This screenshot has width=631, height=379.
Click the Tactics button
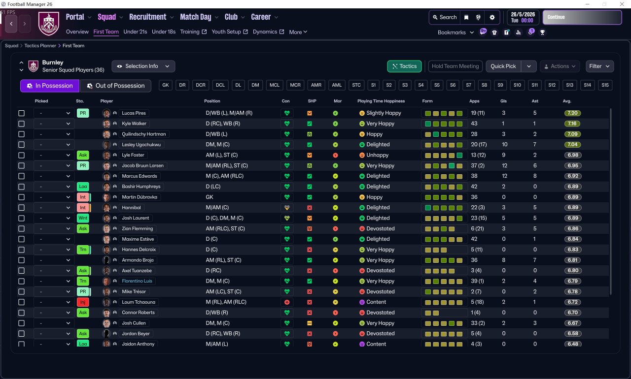[403, 66]
